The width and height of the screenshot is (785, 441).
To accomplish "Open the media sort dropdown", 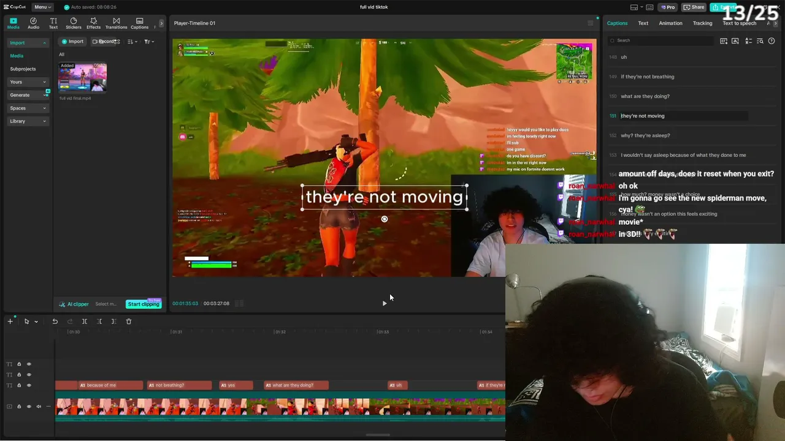I will [132, 42].
